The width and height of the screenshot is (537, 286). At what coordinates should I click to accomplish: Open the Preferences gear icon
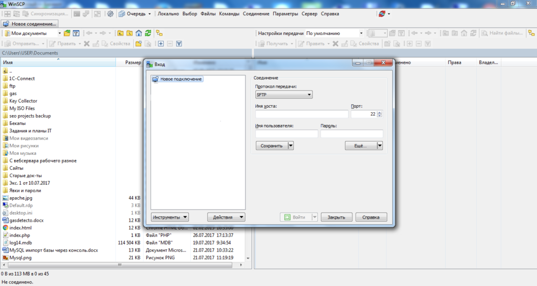(110, 14)
